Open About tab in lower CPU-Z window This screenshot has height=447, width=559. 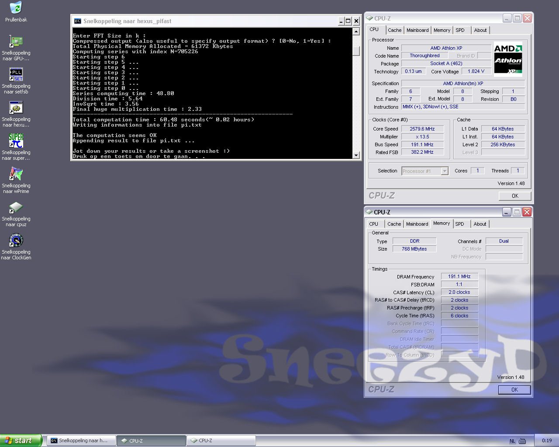click(480, 224)
